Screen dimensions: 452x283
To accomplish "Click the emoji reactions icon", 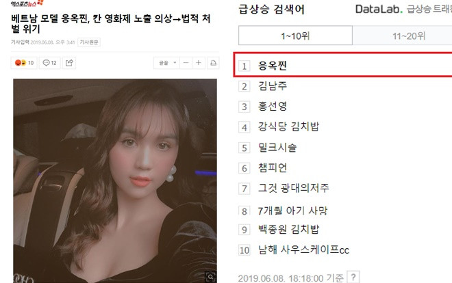I will [x=21, y=63].
